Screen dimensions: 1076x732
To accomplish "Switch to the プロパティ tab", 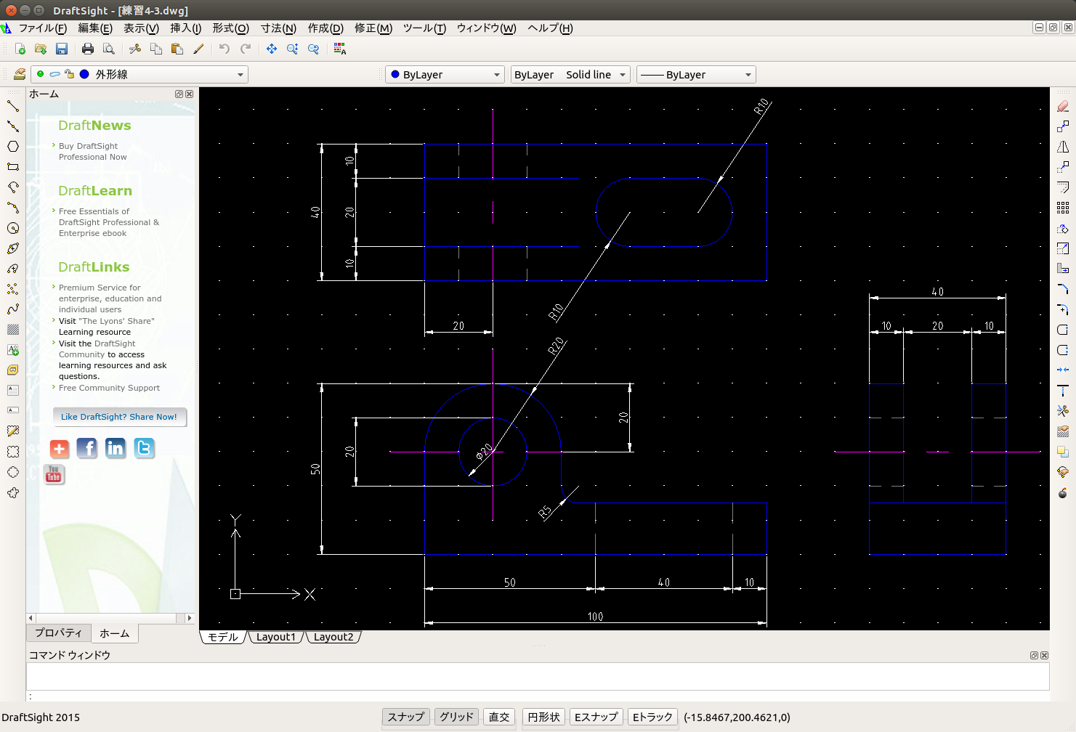I will point(59,633).
